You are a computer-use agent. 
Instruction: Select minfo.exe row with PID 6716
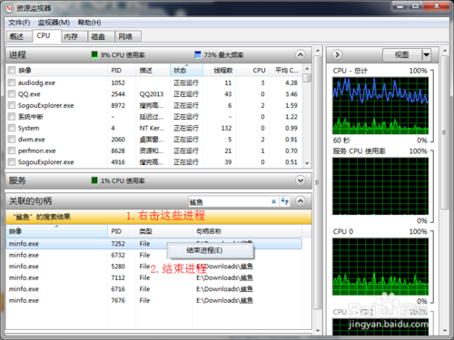153,289
